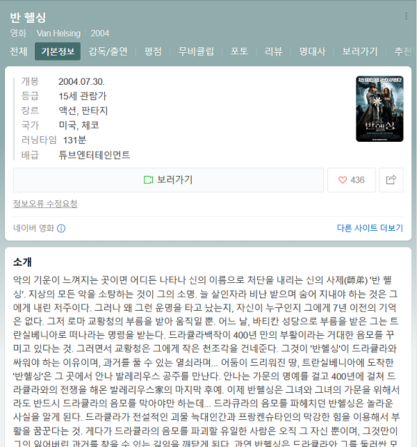Click the 네이버 영화 source label
This screenshot has width=417, height=447.
[33, 228]
